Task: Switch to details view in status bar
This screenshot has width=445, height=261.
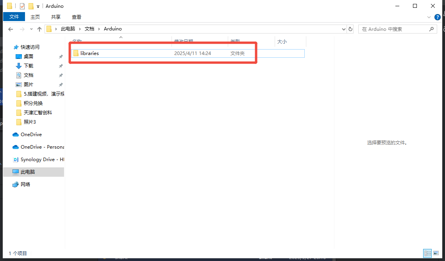Action: tap(427, 253)
